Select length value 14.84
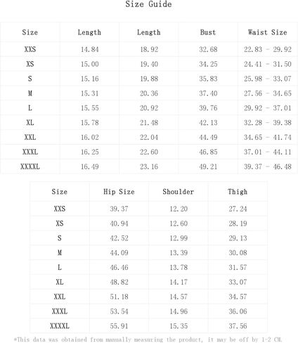The width and height of the screenshot is (298, 343). point(90,49)
